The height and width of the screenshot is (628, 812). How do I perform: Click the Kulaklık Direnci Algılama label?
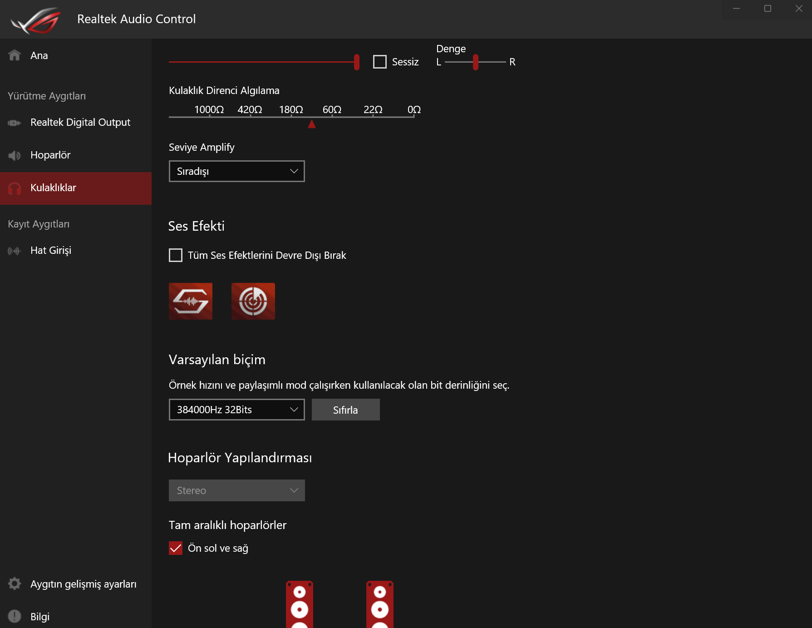(224, 90)
